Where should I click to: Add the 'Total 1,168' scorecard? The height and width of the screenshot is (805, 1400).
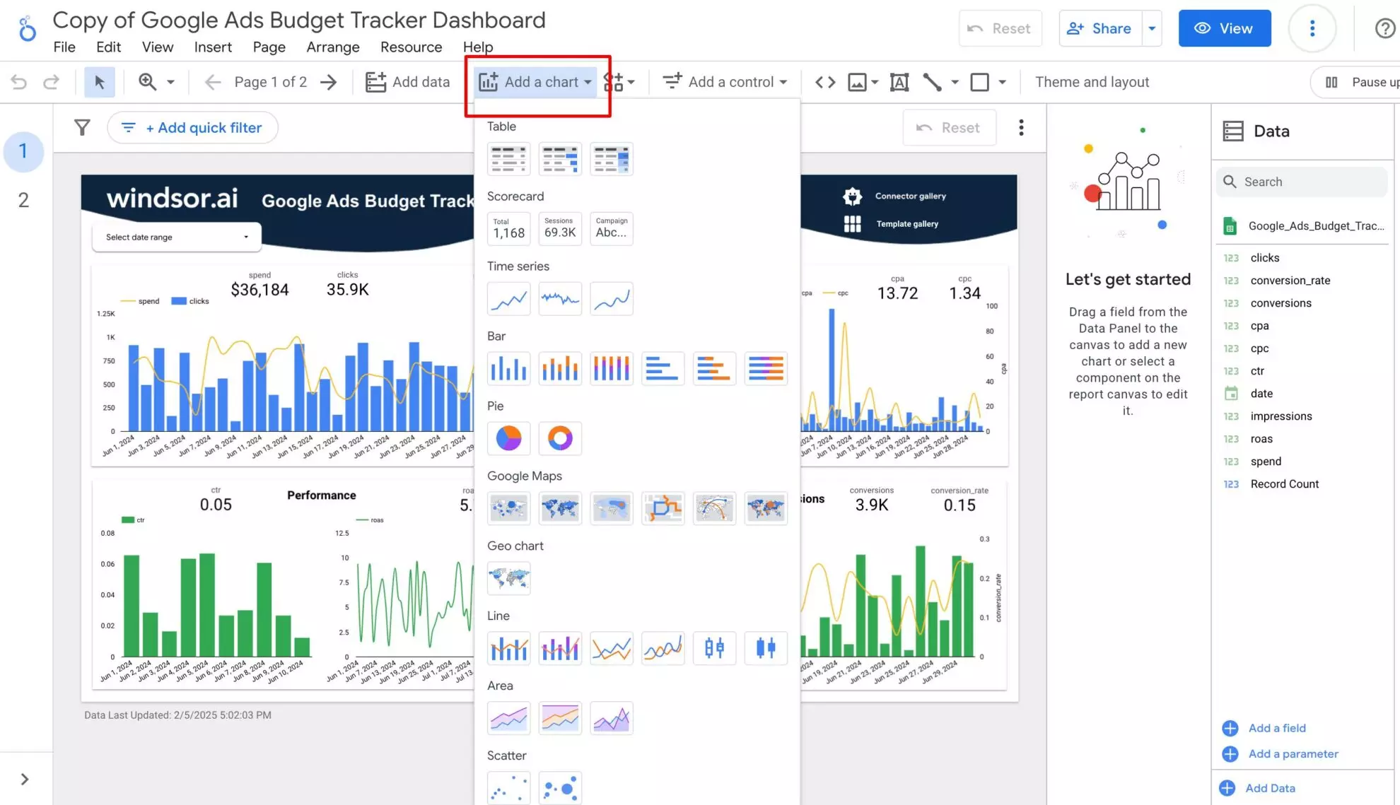[x=508, y=229]
